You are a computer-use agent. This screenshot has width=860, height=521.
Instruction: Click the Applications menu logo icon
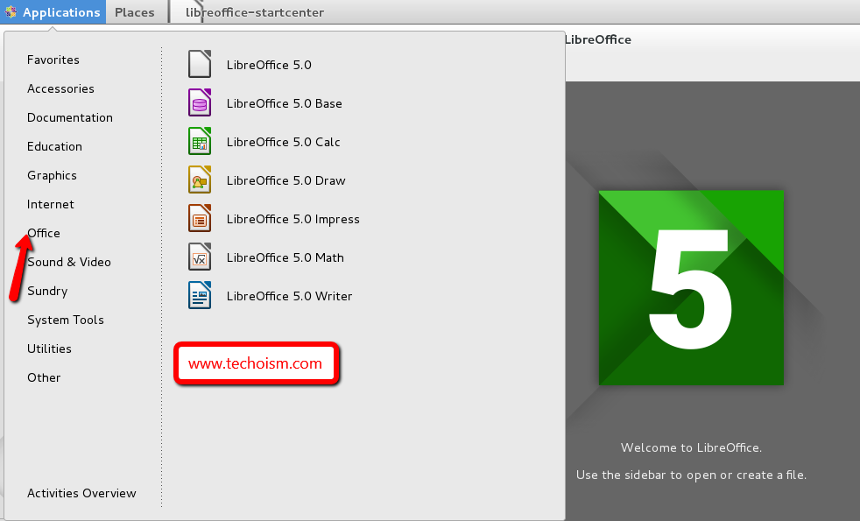pos(11,11)
